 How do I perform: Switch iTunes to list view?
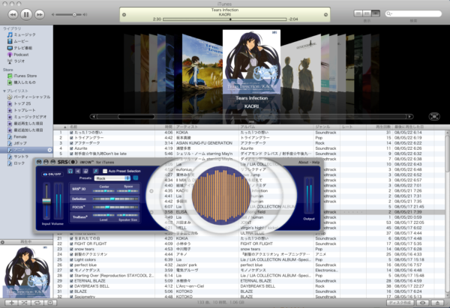[x=358, y=13]
